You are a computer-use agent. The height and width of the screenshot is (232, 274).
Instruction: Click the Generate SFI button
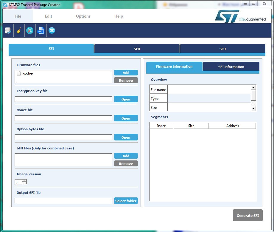pyautogui.click(x=247, y=215)
